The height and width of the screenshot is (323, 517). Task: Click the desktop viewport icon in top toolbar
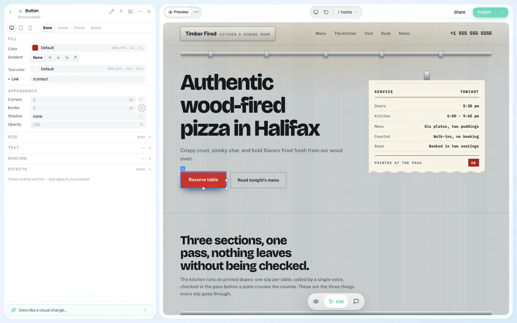[x=316, y=12]
